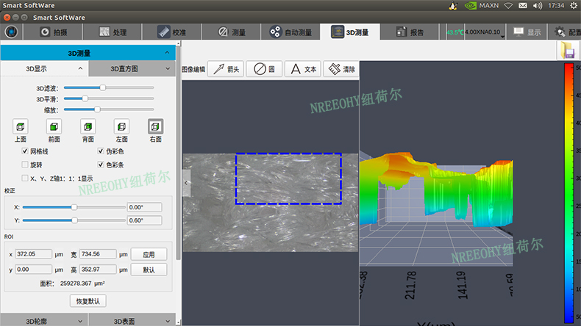Open the 4.00XNA0.10 objective dropdown
This screenshot has height=332, width=581.
click(485, 32)
